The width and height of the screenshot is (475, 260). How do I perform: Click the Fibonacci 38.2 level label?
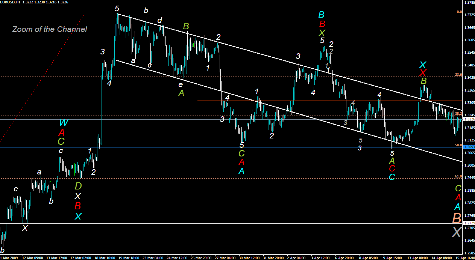pos(458,113)
